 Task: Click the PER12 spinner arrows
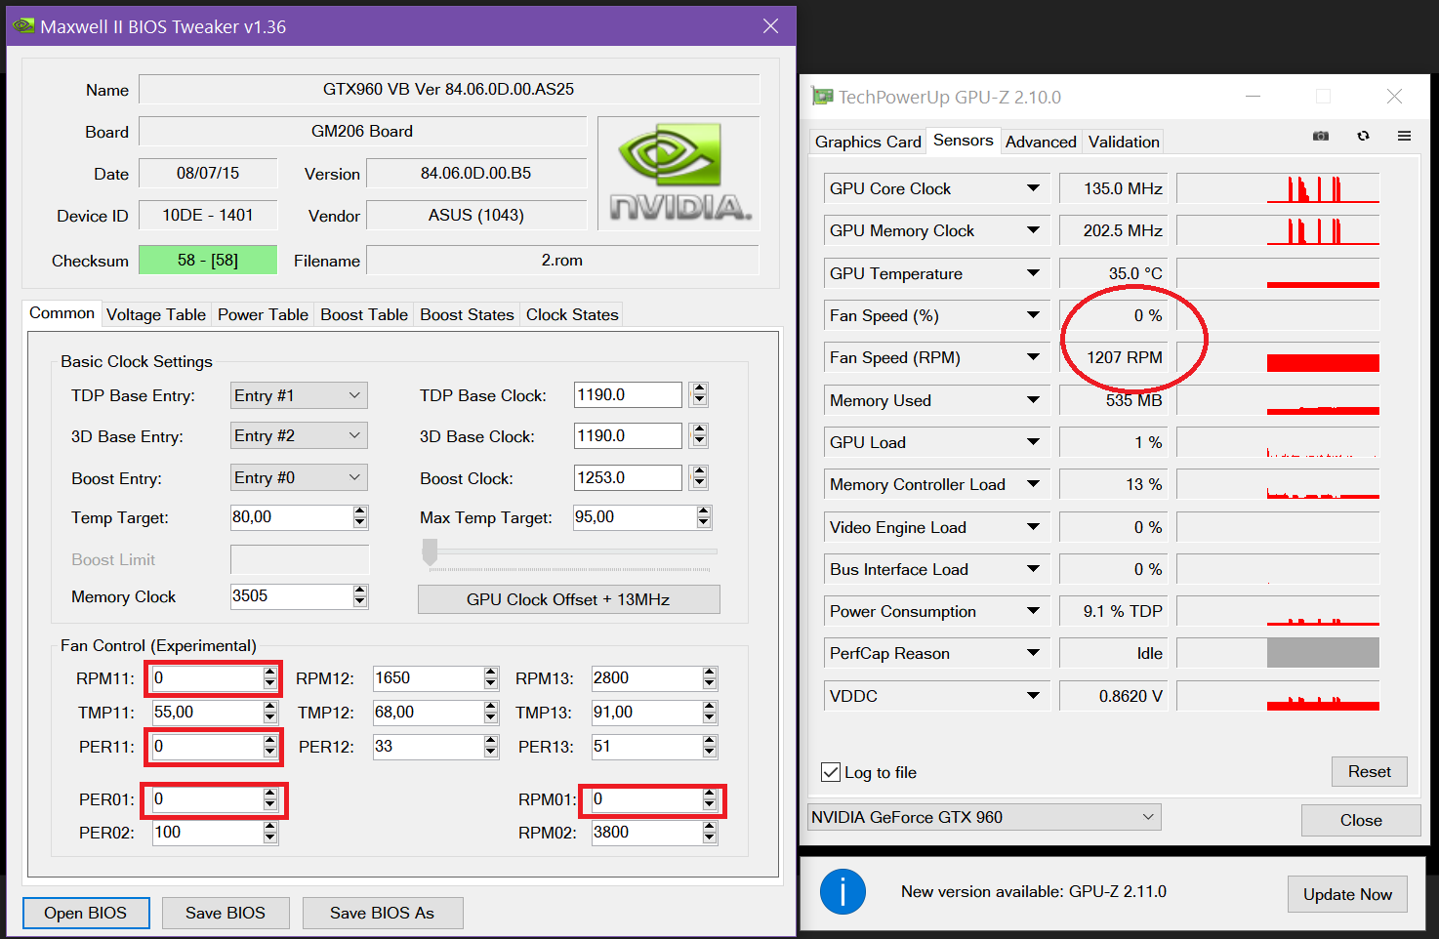(x=491, y=746)
